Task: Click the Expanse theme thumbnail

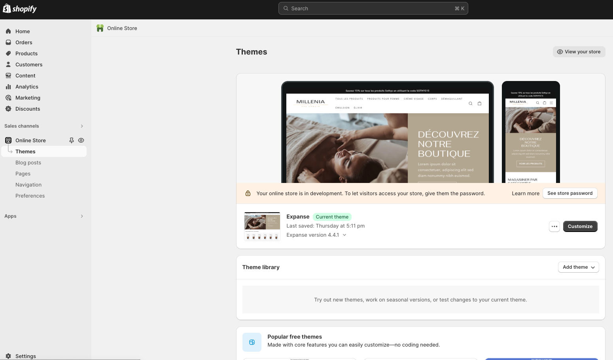Action: (262, 226)
